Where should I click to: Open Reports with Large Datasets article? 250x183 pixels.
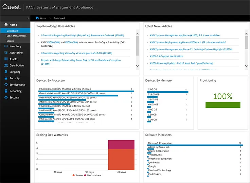click(81, 62)
